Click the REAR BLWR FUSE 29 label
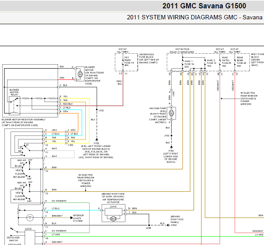This screenshot has width=264, height=245. point(242,62)
